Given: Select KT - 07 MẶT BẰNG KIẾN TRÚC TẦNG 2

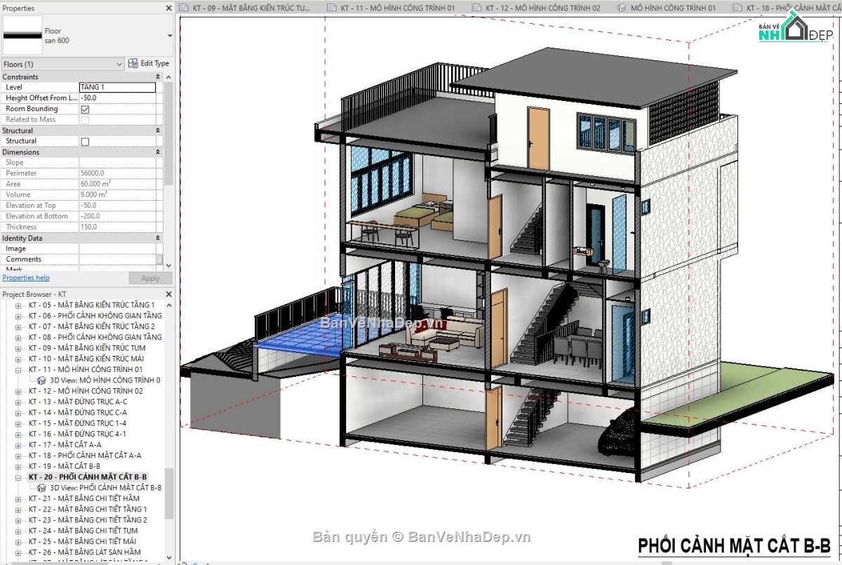Looking at the screenshot, I should [x=92, y=326].
